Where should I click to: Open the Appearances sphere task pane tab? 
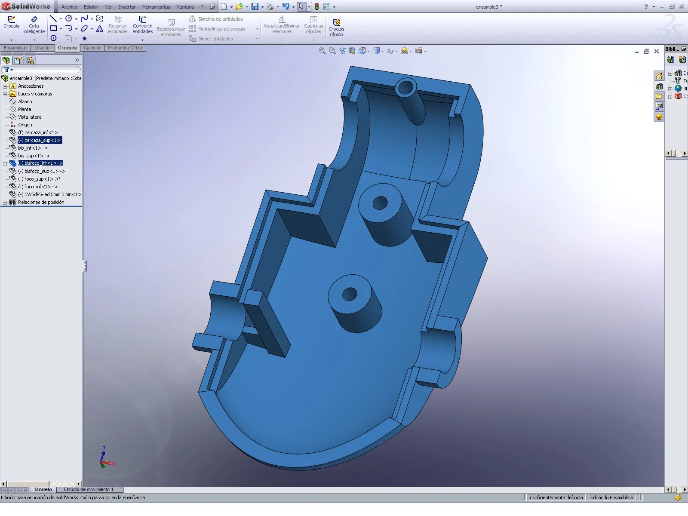(659, 117)
